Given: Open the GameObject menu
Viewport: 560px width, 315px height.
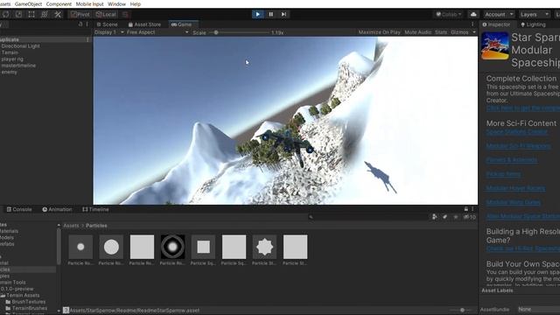Looking at the screenshot, I should pyautogui.click(x=28, y=3).
